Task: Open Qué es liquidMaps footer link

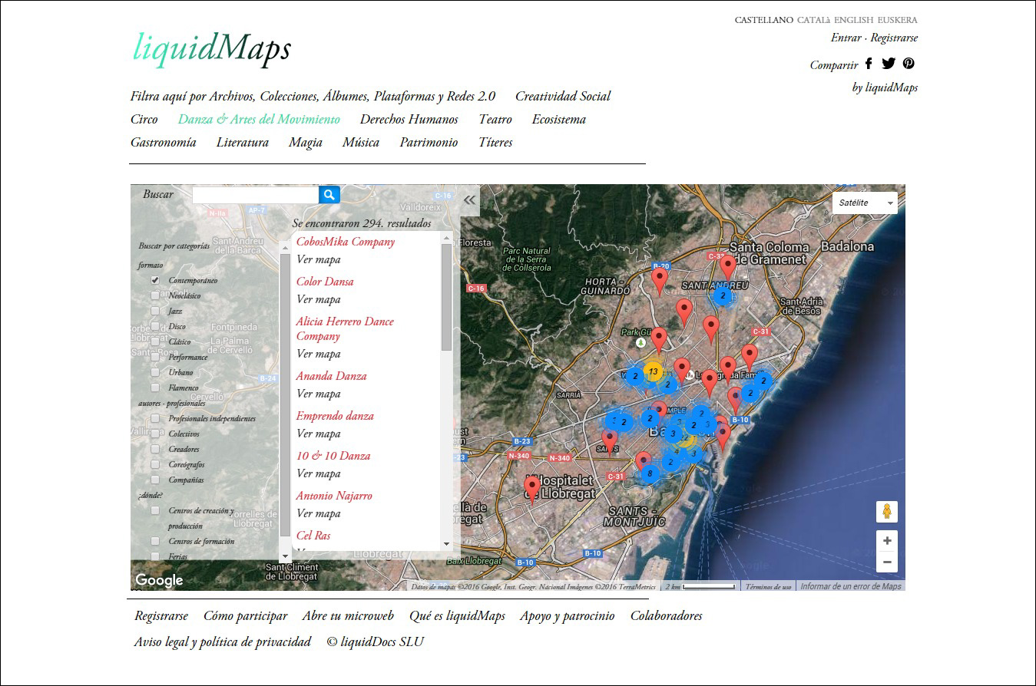Action: (457, 615)
